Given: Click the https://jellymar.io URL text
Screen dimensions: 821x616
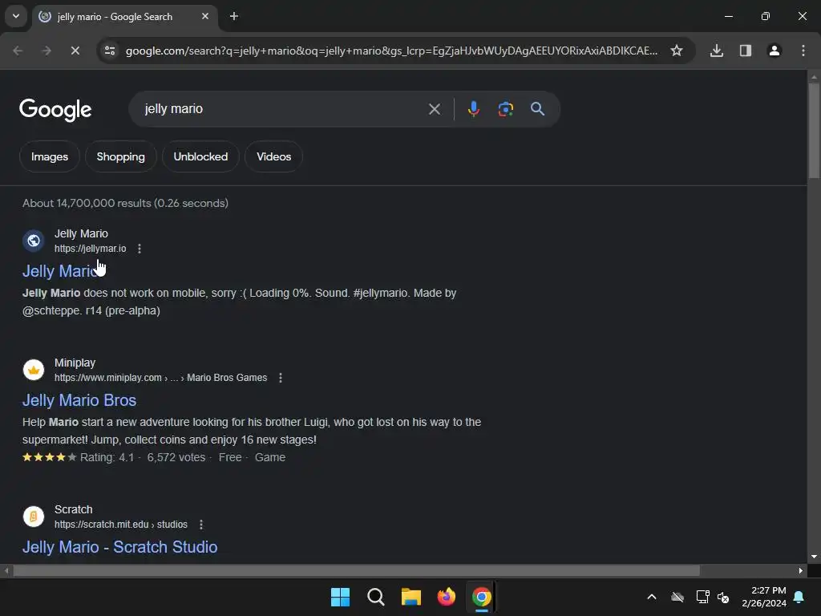Looking at the screenshot, I should click(91, 249).
